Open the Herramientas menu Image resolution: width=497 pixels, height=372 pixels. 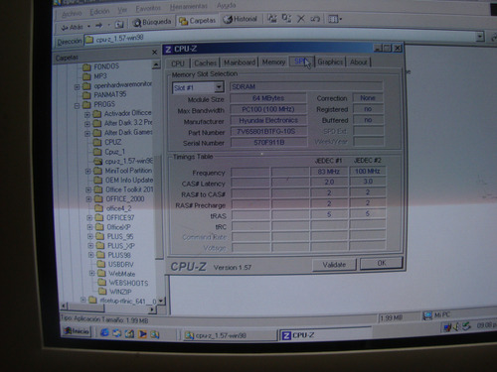[x=188, y=7]
